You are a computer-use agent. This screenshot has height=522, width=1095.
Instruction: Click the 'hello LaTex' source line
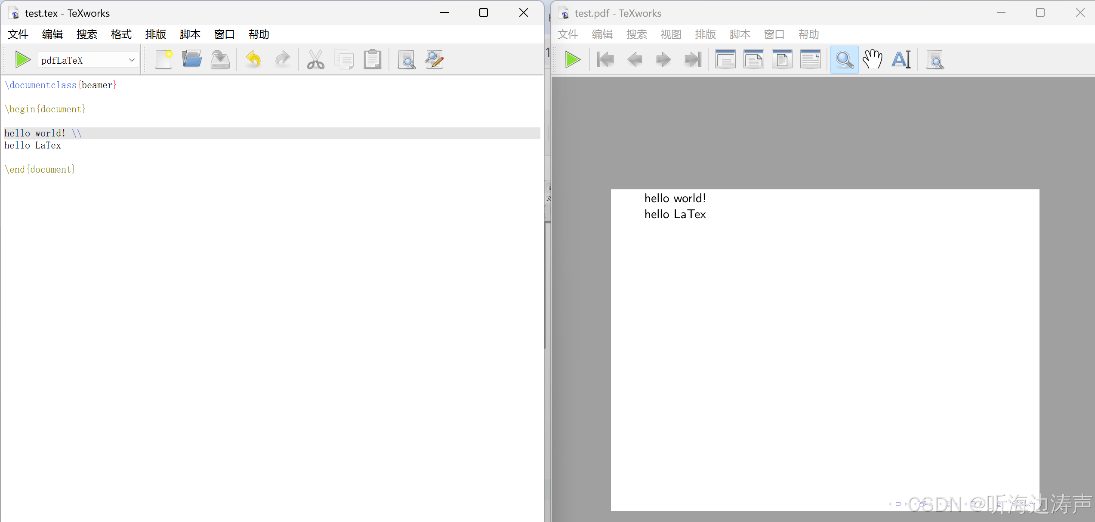[33, 145]
